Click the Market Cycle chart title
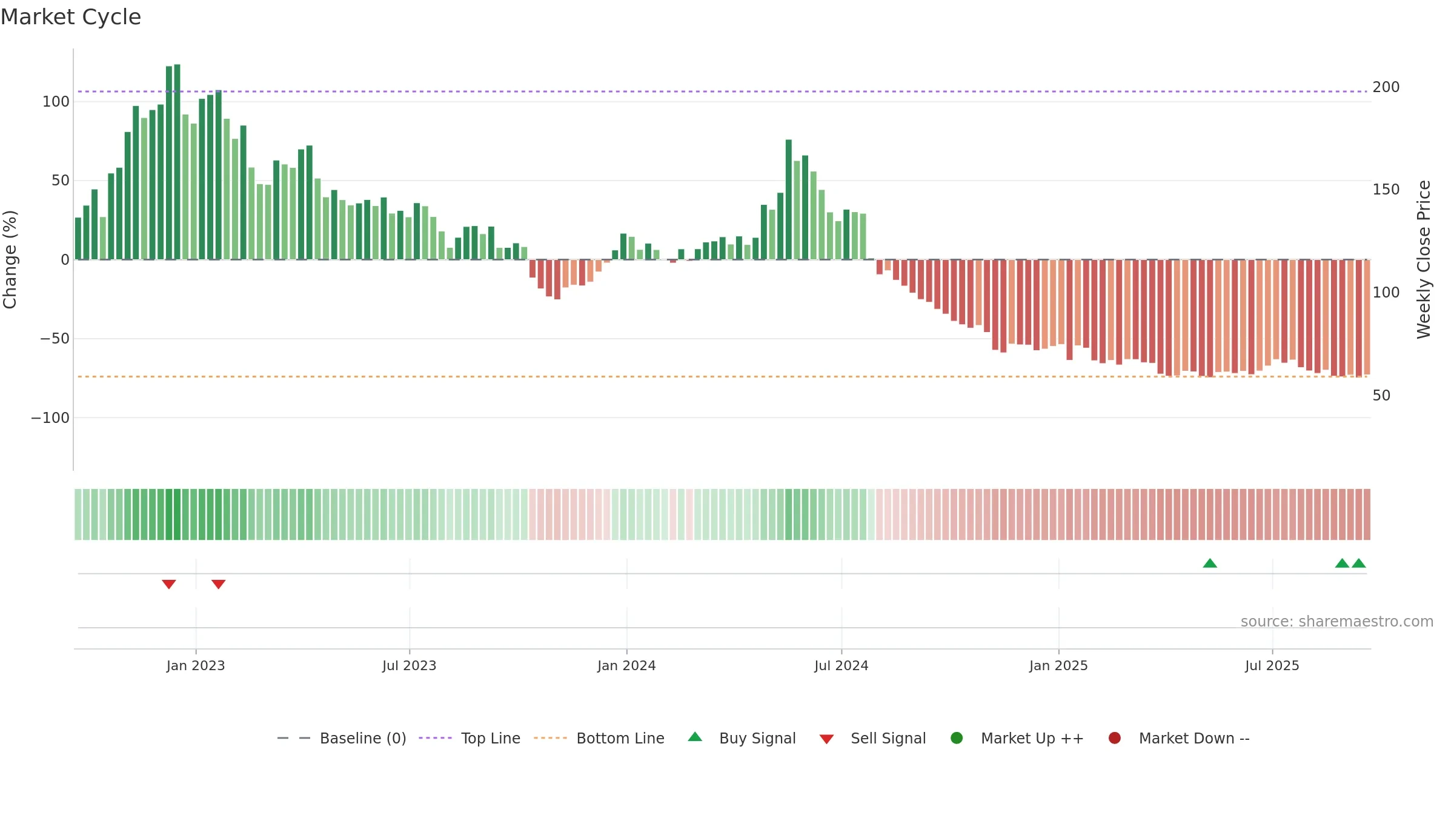The image size is (1454, 818). tap(71, 17)
